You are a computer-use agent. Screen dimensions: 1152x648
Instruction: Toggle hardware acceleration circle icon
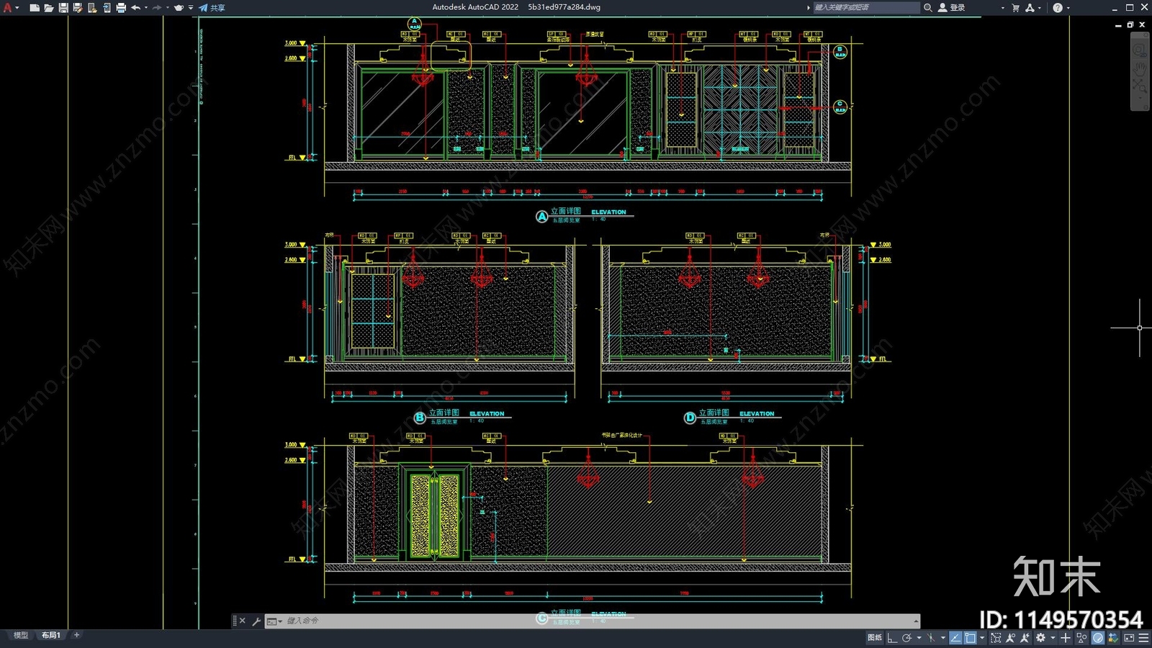tap(1098, 638)
